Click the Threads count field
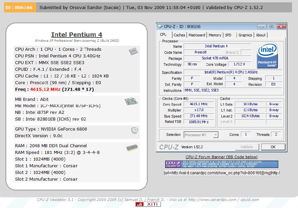 pos(276,134)
